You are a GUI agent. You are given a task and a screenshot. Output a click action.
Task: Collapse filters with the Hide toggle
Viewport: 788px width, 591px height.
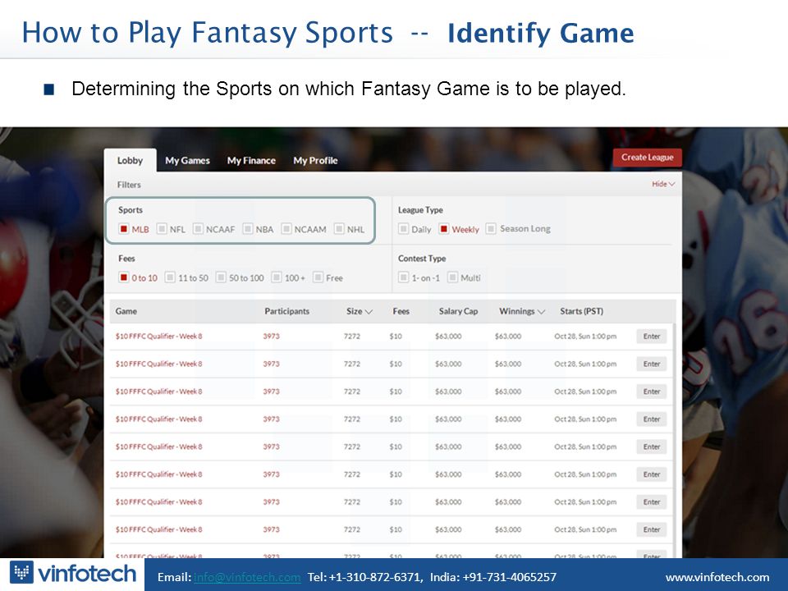coord(663,184)
